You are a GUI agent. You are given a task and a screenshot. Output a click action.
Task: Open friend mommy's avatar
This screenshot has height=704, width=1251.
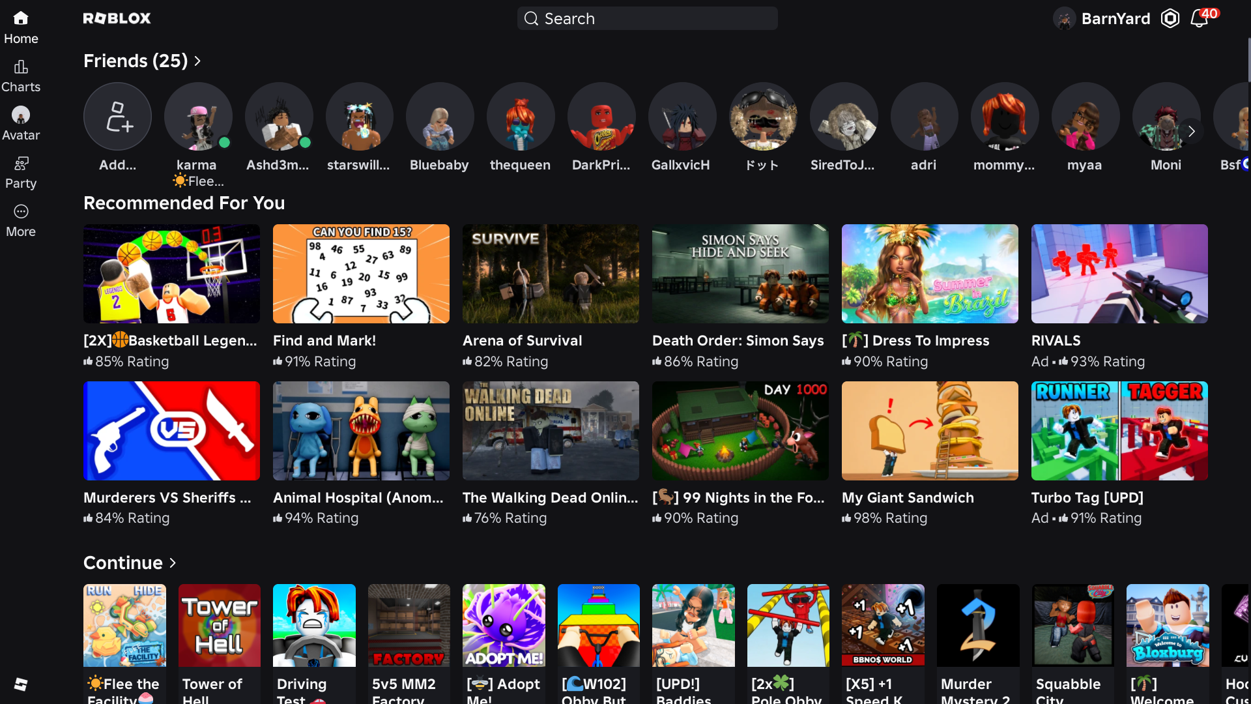click(1005, 117)
